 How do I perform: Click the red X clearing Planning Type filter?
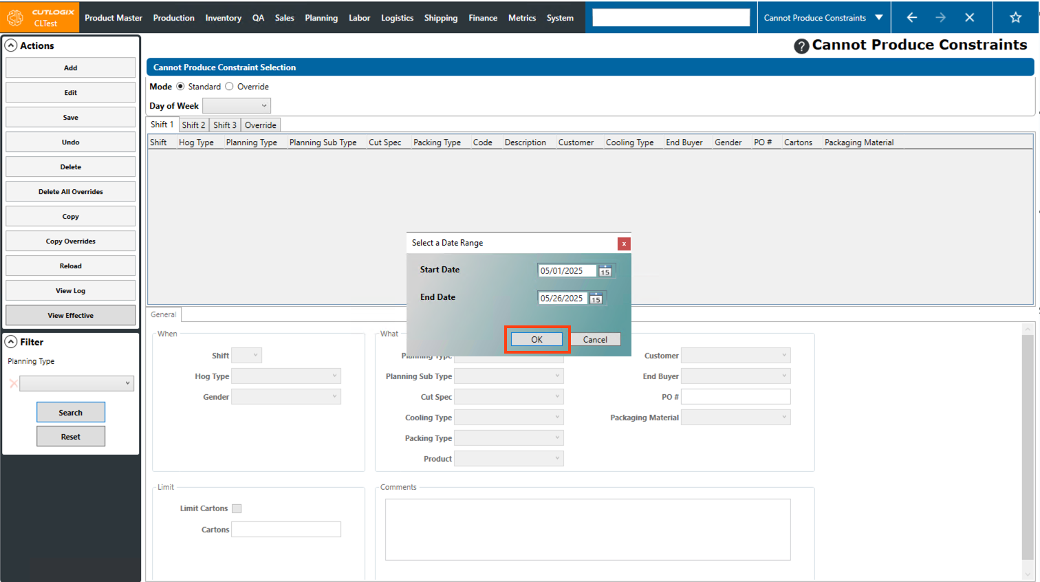click(13, 384)
